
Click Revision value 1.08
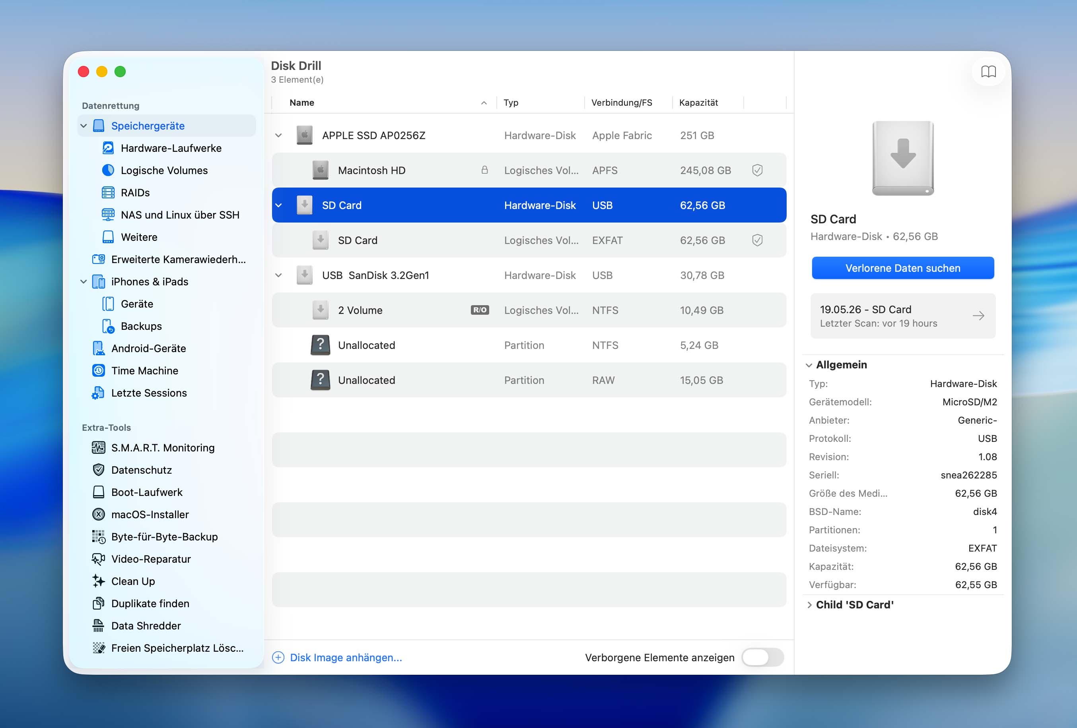coord(988,457)
